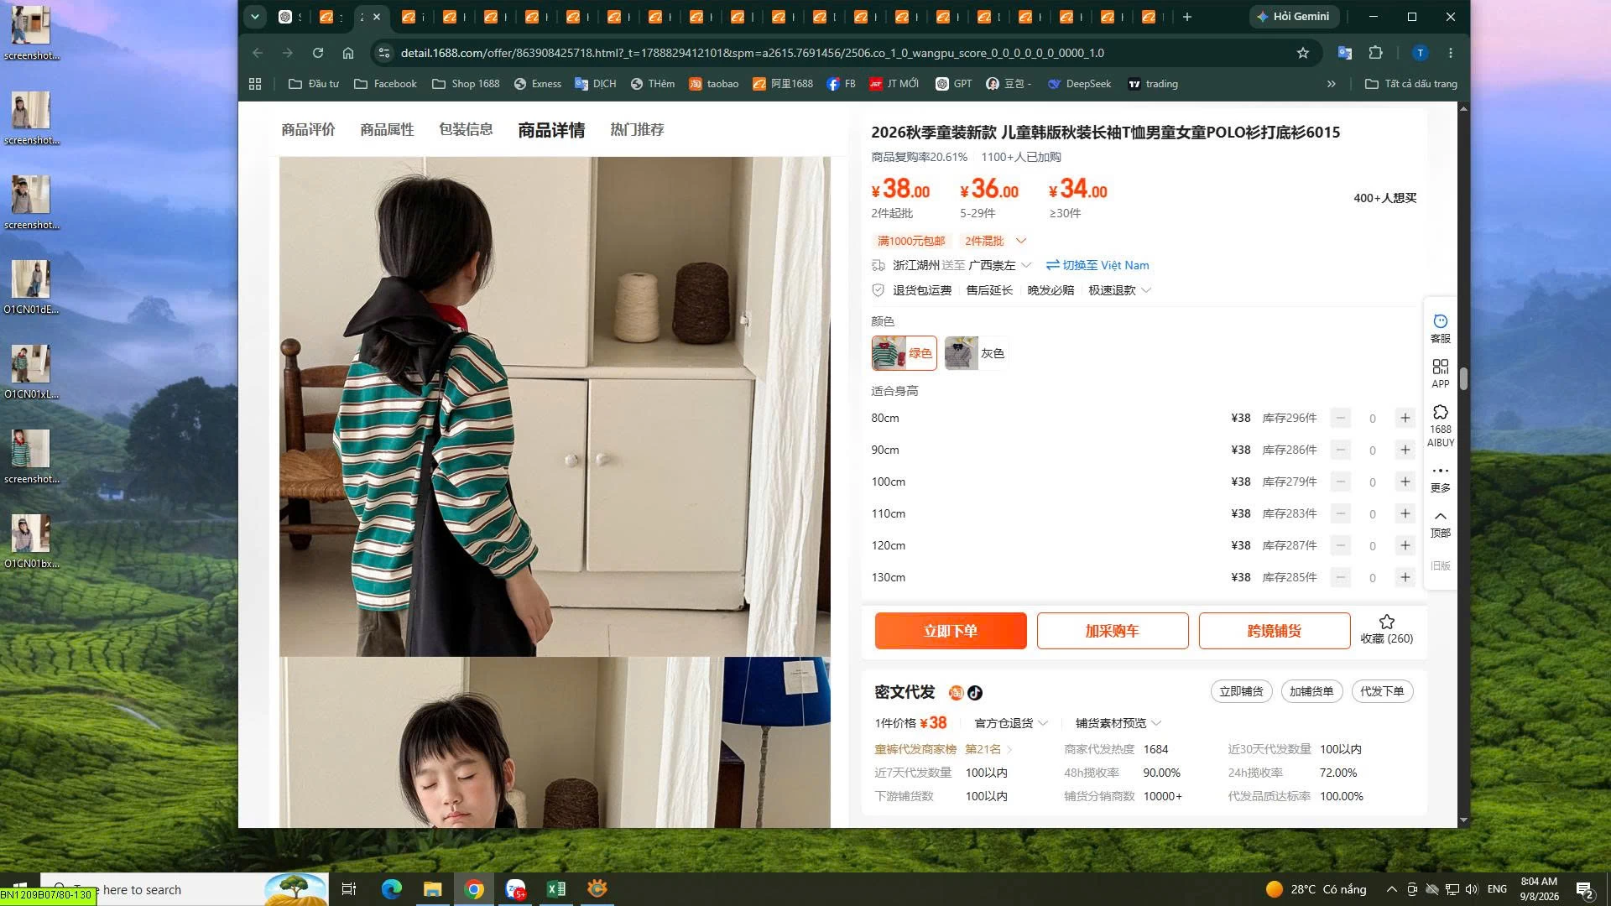Click the striped polo back-view product image
This screenshot has height=906, width=1611.
(x=555, y=406)
